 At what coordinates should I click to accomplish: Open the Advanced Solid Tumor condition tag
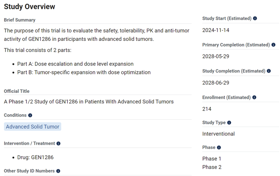click(x=33, y=127)
